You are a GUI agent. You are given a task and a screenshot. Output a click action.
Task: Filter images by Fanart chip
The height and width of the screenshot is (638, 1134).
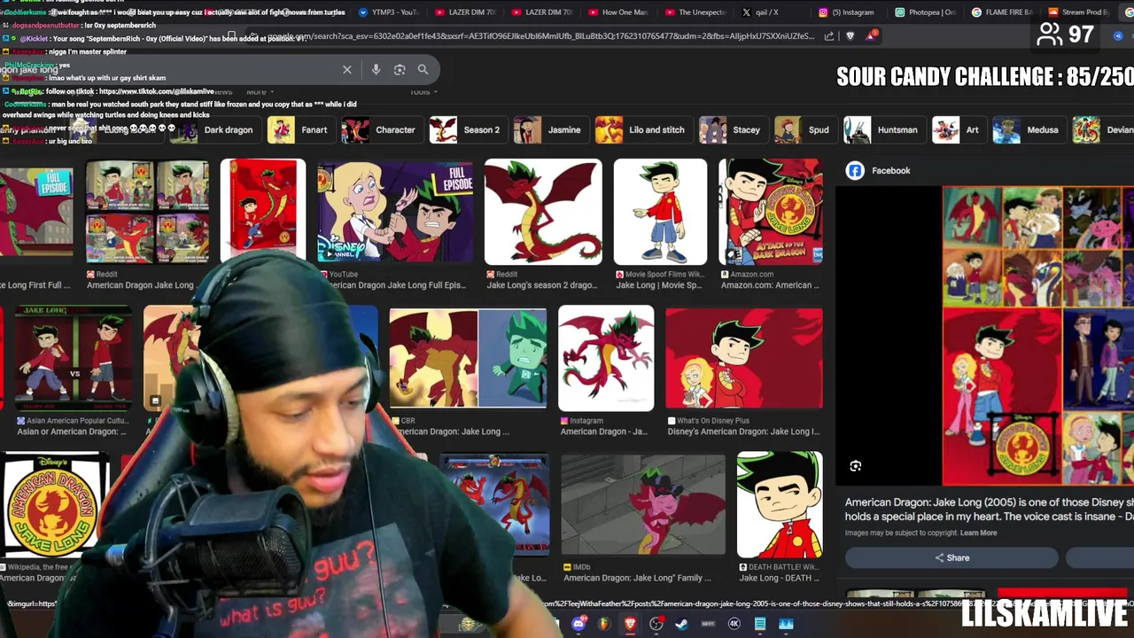pyautogui.click(x=299, y=130)
